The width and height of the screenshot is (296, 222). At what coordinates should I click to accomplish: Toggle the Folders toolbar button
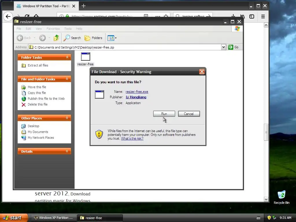click(x=93, y=38)
